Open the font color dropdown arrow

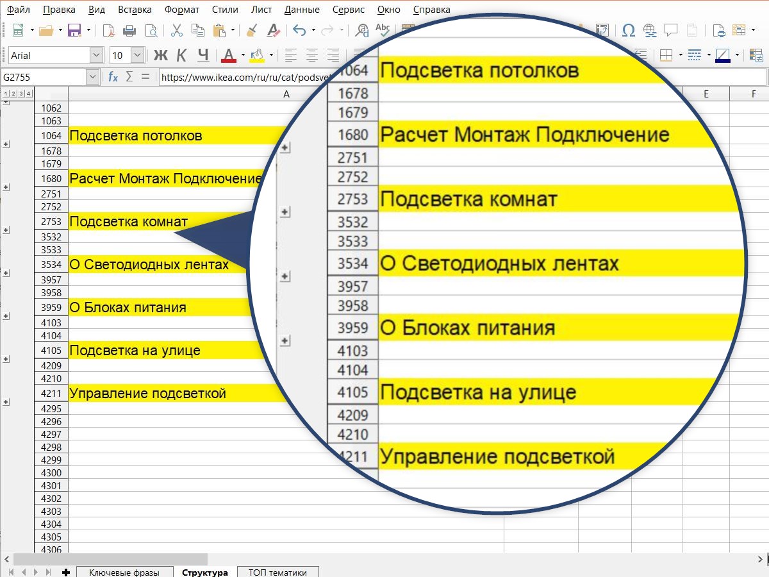(x=243, y=55)
